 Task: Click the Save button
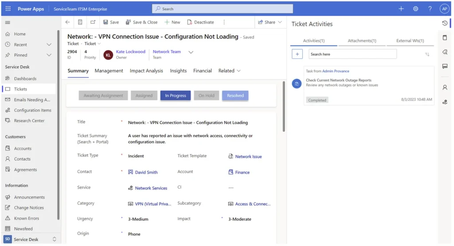[111, 22]
